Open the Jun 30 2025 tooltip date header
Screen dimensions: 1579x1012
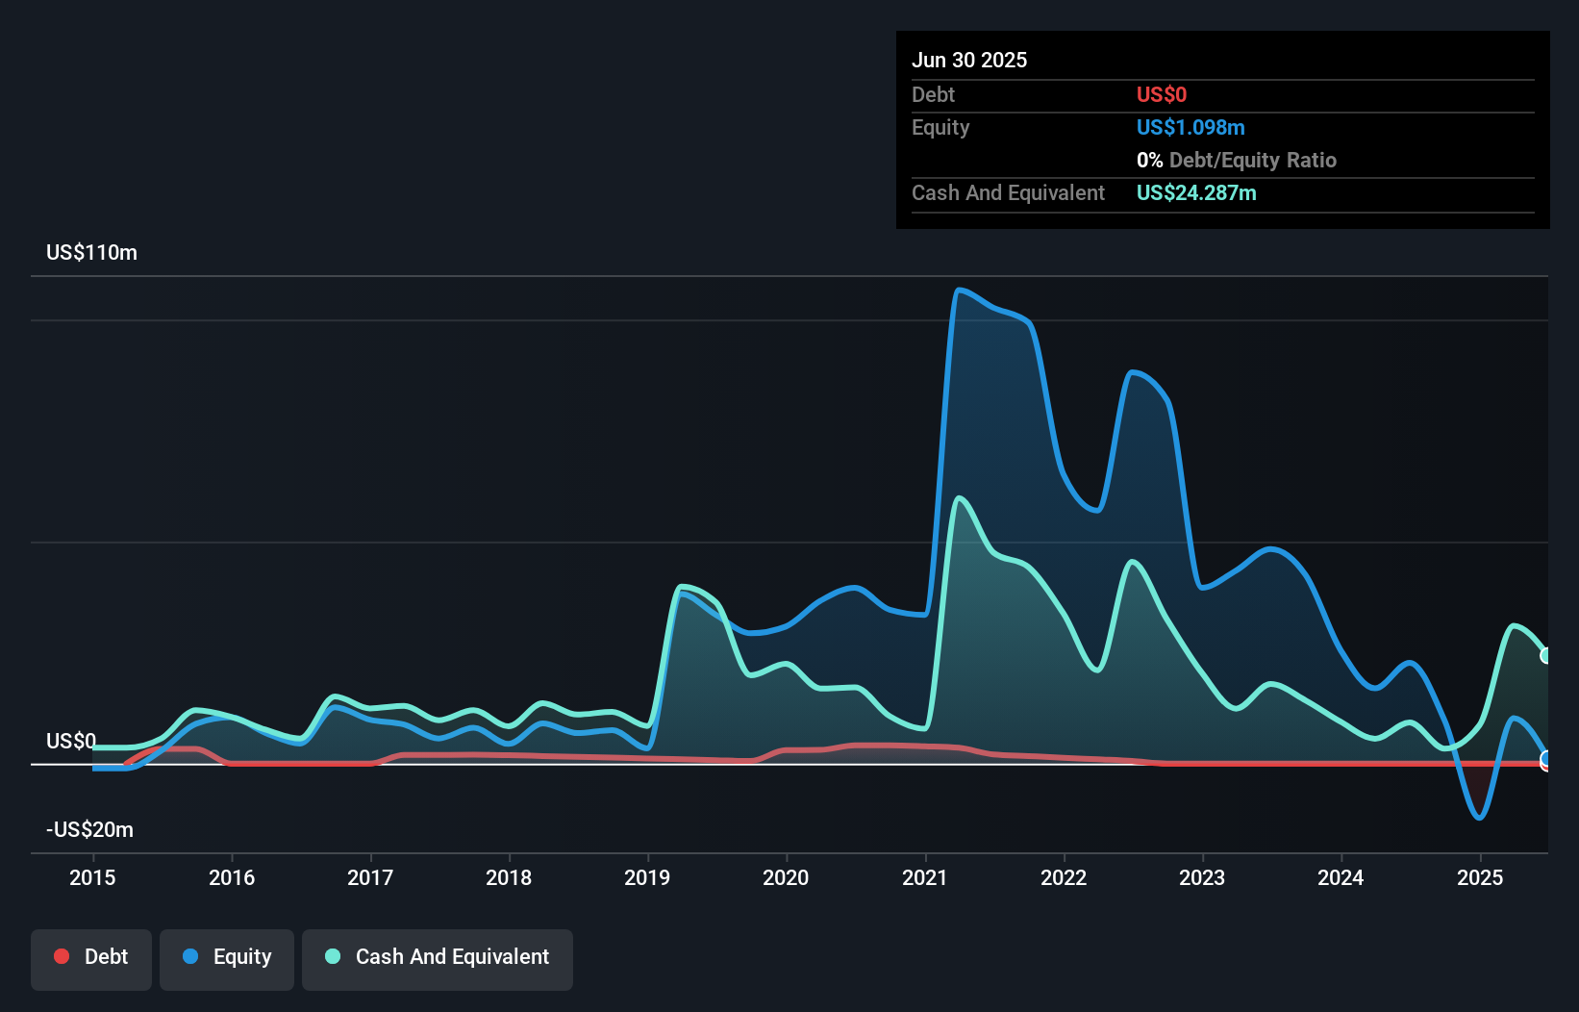point(969,60)
